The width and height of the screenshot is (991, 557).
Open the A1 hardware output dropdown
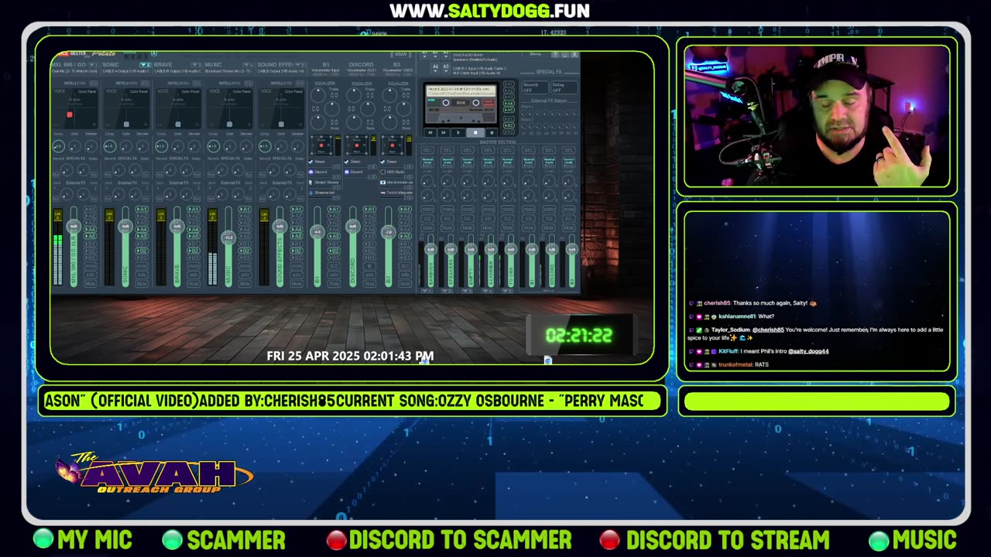(425, 54)
